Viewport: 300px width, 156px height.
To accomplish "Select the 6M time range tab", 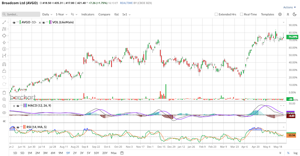I will (x=53, y=153).
